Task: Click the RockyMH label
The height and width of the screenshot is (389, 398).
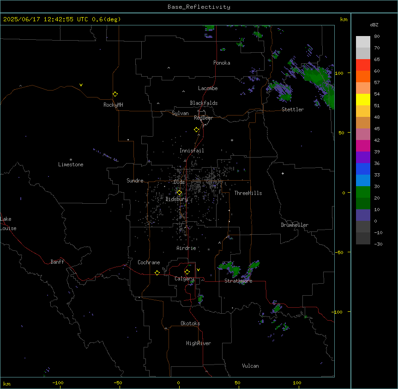Action: point(113,105)
